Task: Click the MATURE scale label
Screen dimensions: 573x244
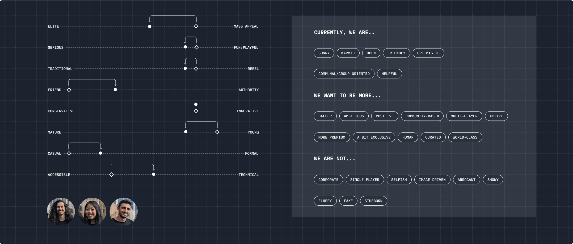Action: coord(54,132)
